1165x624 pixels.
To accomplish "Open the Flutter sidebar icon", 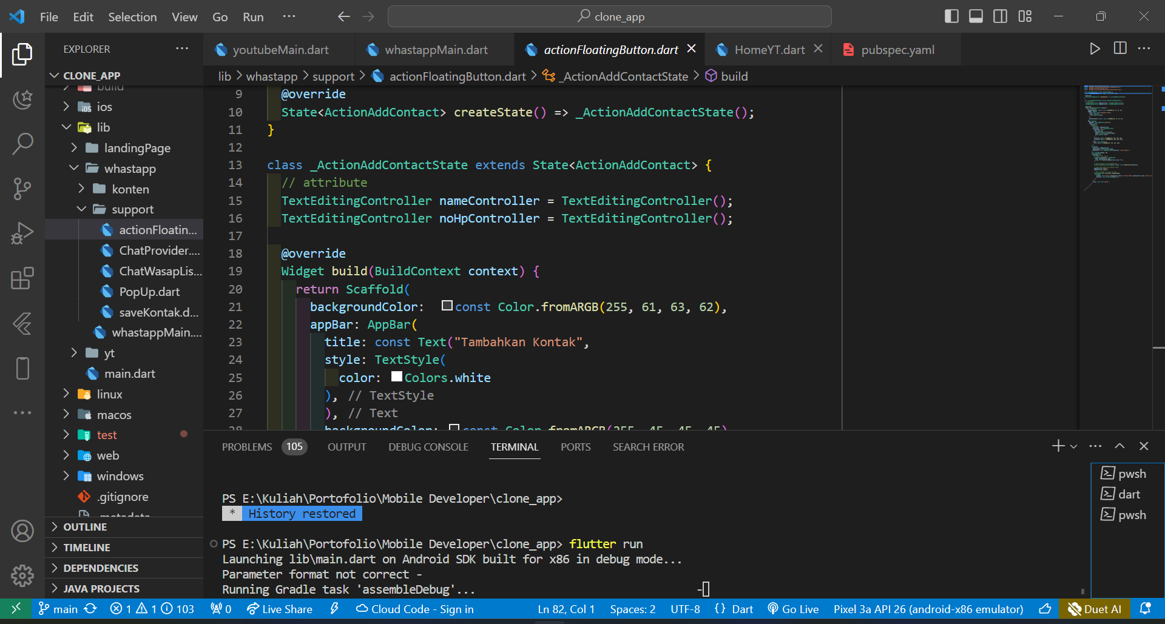I will [22, 323].
